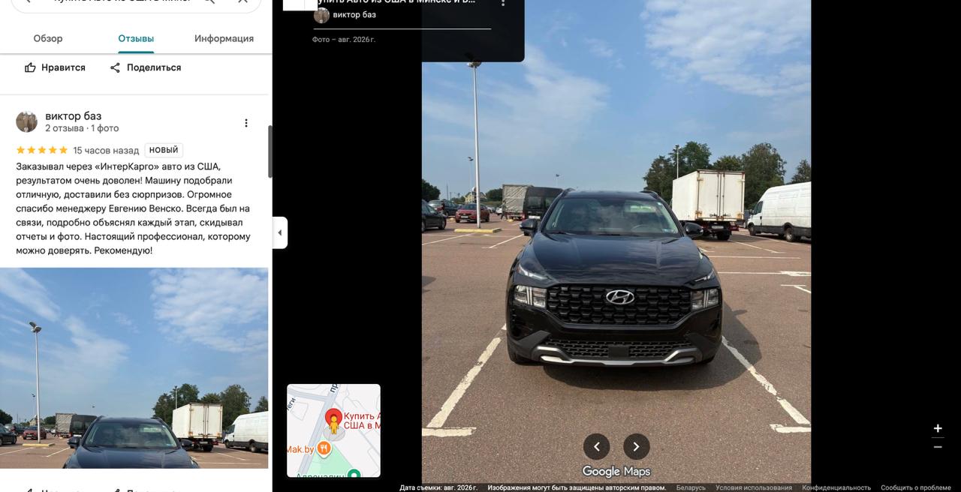Image resolution: width=961 pixels, height=492 pixels.
Task: Share the review via Поделиться
Action: tap(146, 67)
